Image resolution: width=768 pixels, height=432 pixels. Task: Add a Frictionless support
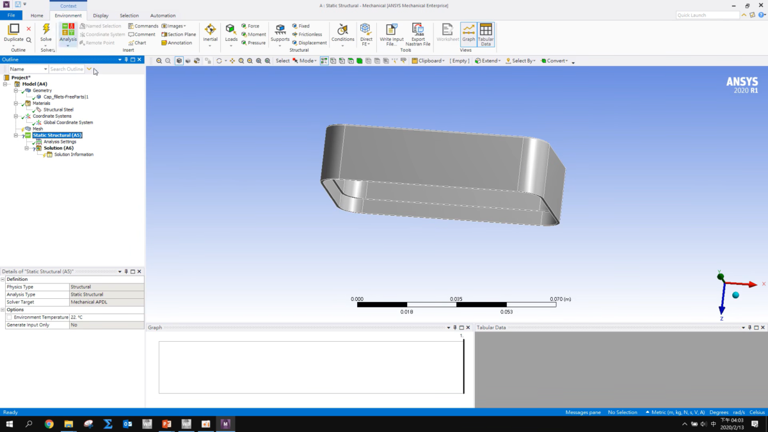307,35
